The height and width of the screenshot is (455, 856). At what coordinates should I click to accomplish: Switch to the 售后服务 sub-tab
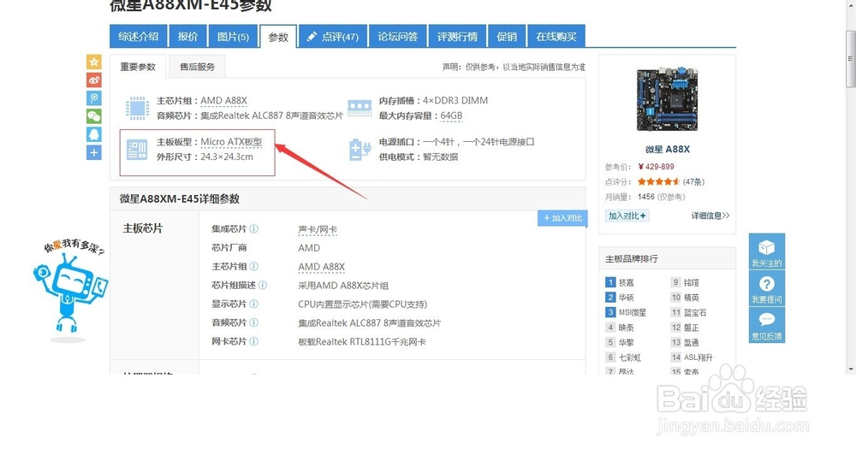(198, 67)
